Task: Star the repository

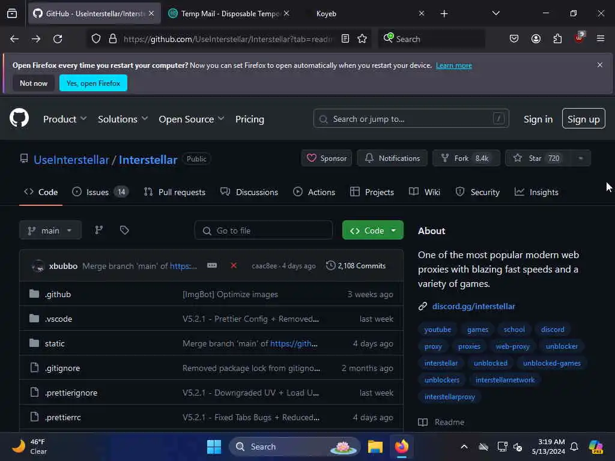Action: (x=536, y=158)
